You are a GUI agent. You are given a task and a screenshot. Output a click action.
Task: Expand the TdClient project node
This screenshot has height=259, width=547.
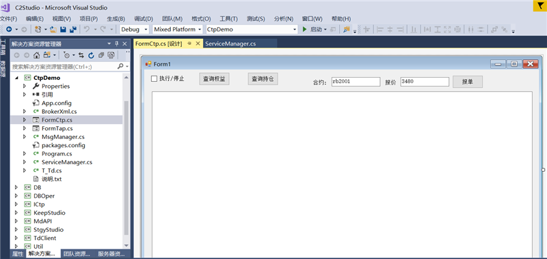16,238
